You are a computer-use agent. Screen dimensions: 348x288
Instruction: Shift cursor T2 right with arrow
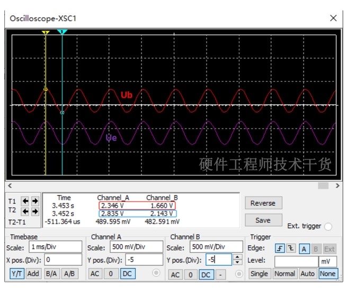35,211
